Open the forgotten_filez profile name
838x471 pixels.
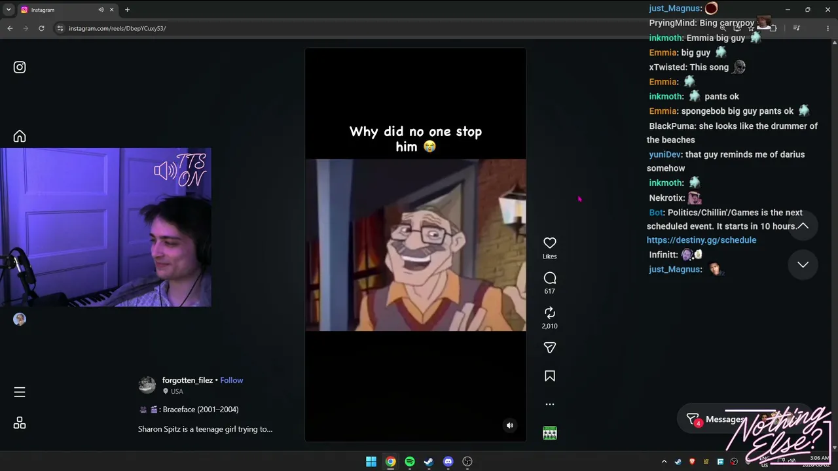point(187,380)
